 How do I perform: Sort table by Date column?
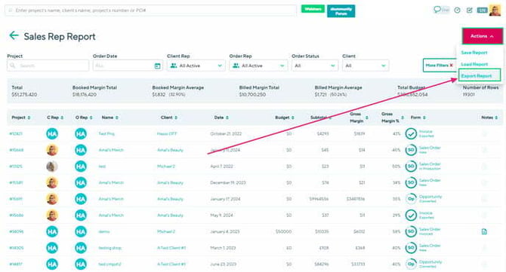point(221,118)
